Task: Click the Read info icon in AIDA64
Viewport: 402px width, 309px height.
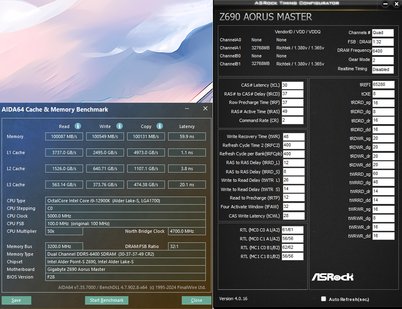Action: [x=78, y=126]
